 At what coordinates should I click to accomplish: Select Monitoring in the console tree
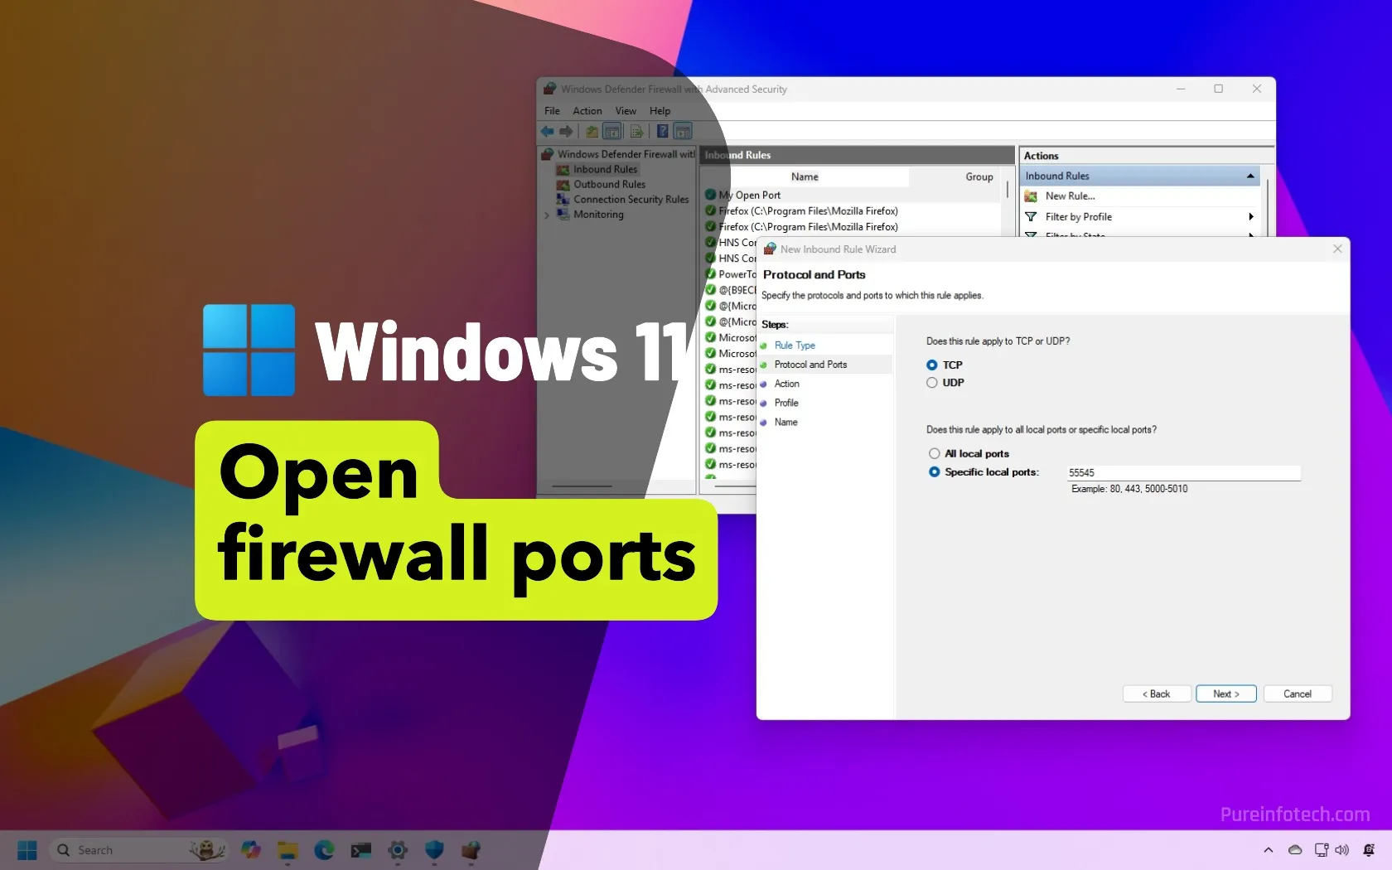coord(598,214)
